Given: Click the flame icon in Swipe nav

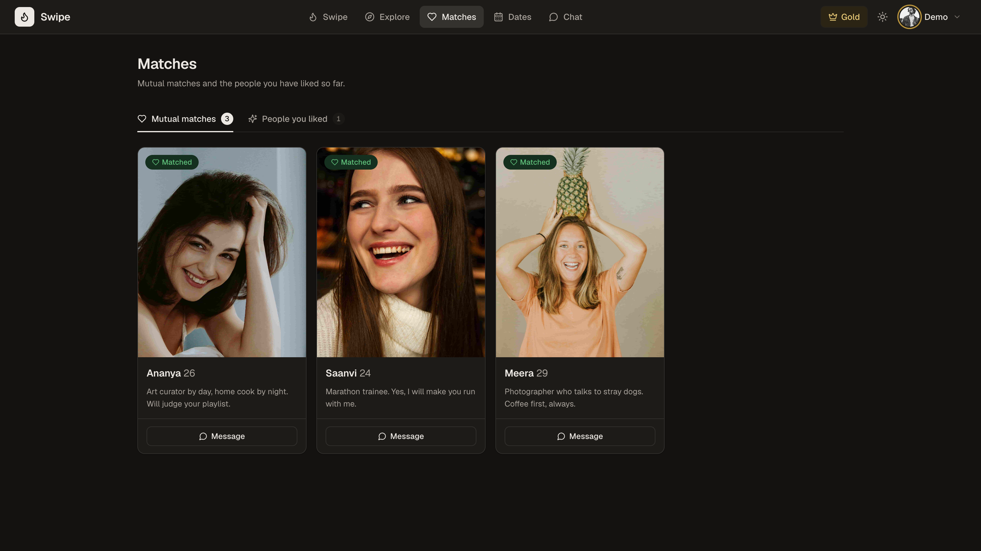Looking at the screenshot, I should tap(313, 17).
